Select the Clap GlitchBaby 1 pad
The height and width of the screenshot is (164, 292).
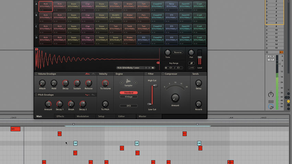coord(88,6)
